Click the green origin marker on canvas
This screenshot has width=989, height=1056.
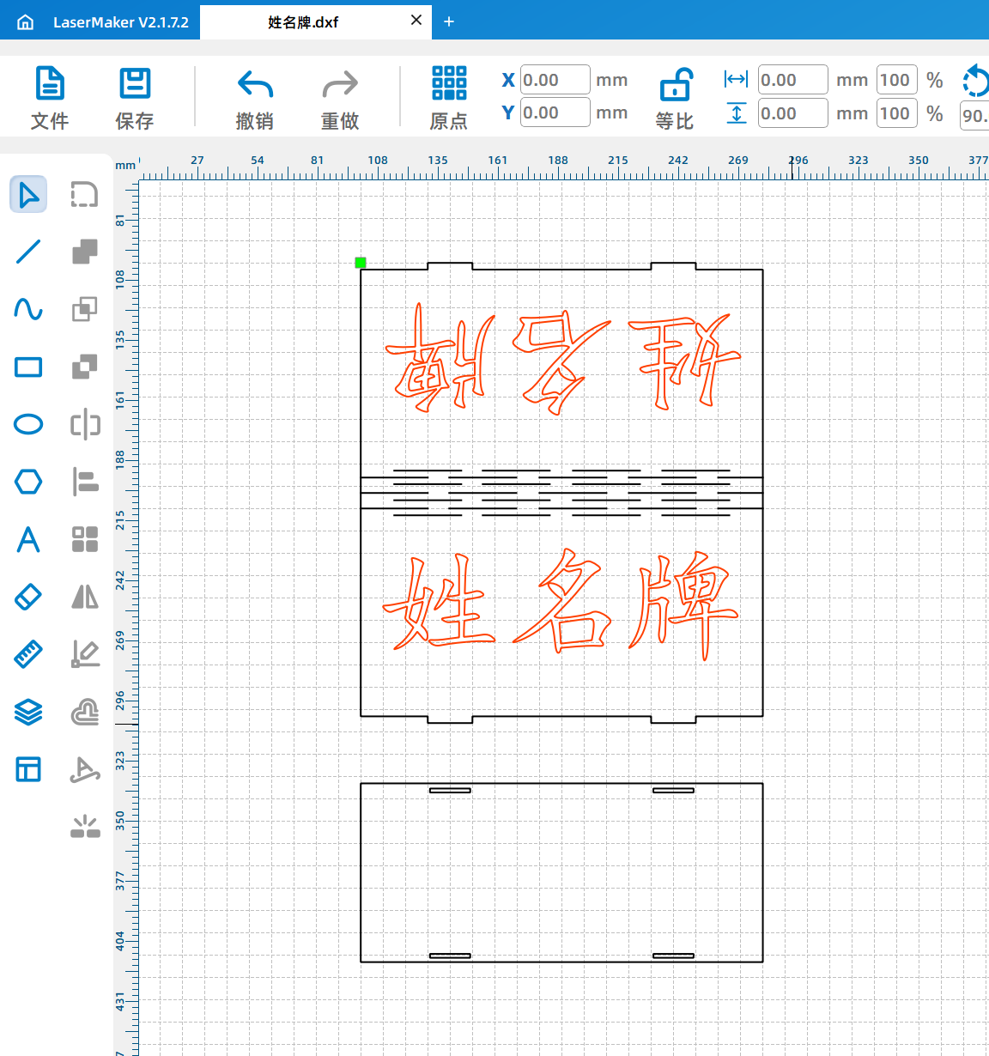point(361,263)
